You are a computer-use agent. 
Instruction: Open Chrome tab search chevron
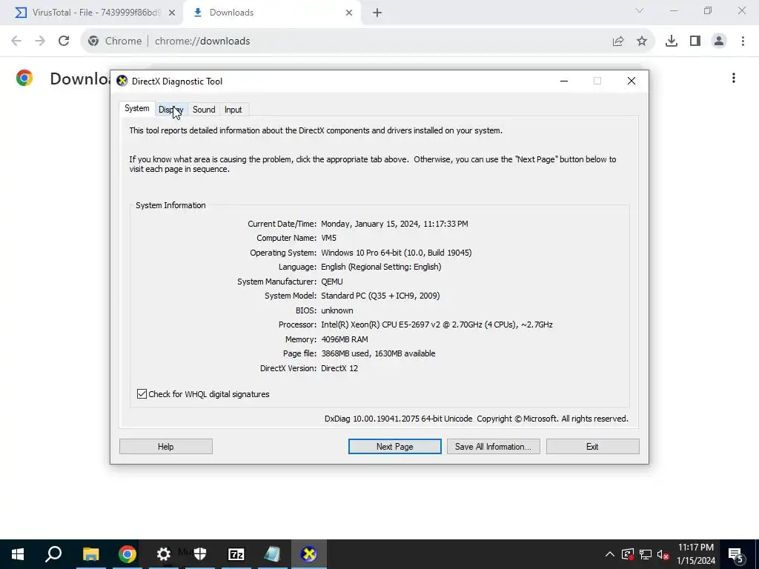640,10
